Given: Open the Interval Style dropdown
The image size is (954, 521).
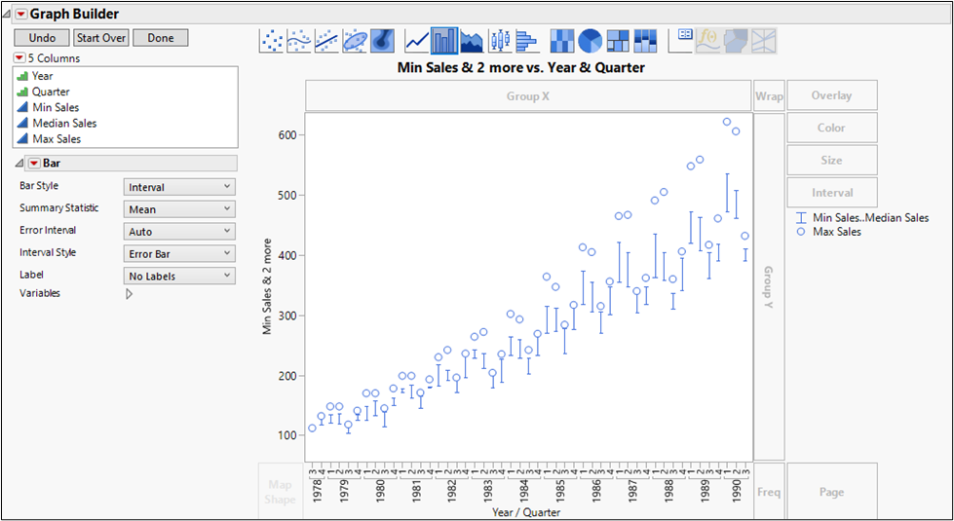Looking at the screenshot, I should click(179, 253).
